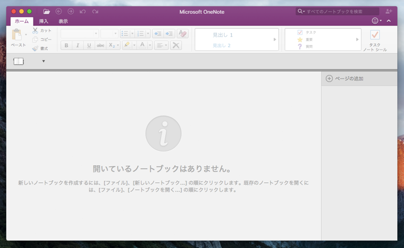Click ページの追加 to add page
The width and height of the screenshot is (404, 248).
coord(345,79)
